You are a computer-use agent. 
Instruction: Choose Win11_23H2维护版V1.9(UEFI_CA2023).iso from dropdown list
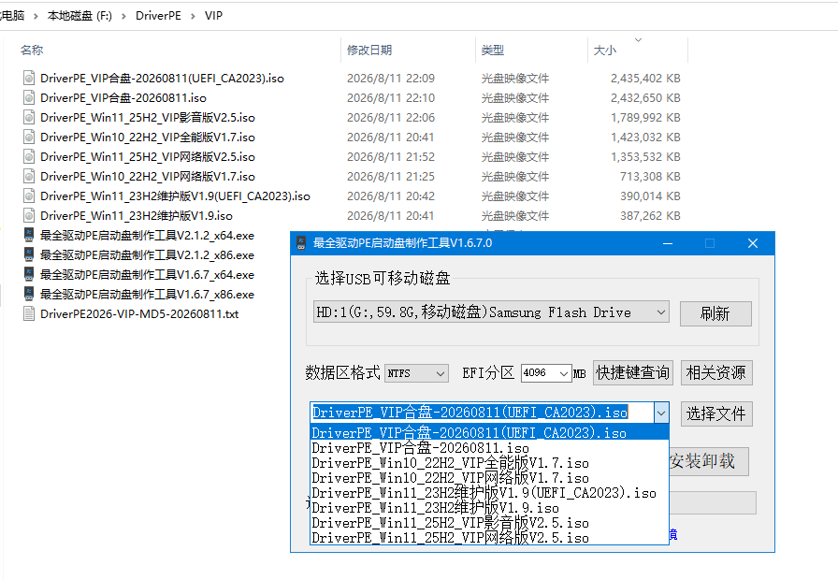coord(489,493)
